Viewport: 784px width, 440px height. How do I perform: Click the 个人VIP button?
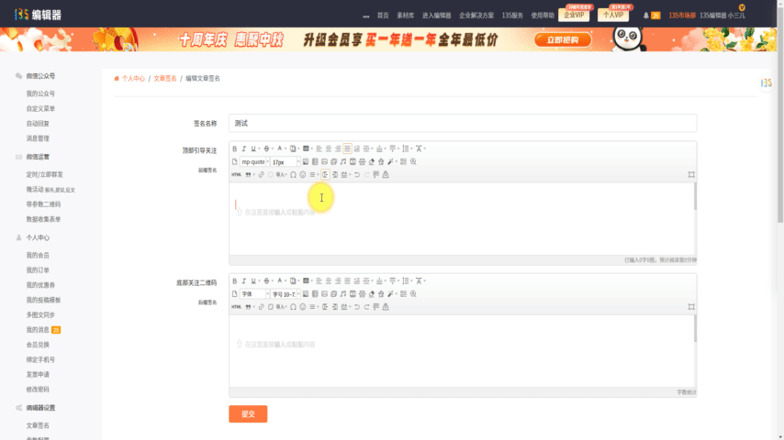pos(613,15)
